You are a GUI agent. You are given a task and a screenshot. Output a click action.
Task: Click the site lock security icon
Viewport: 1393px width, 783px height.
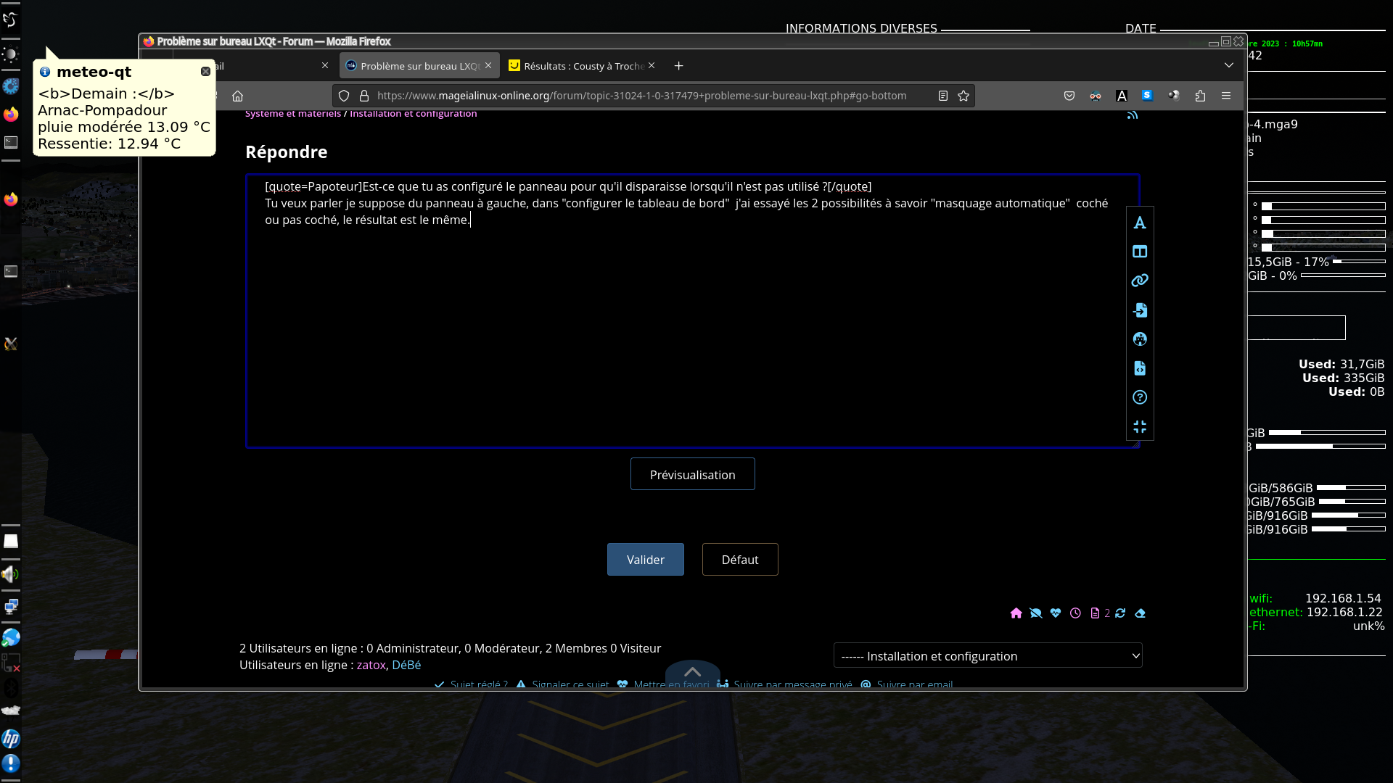tap(364, 96)
